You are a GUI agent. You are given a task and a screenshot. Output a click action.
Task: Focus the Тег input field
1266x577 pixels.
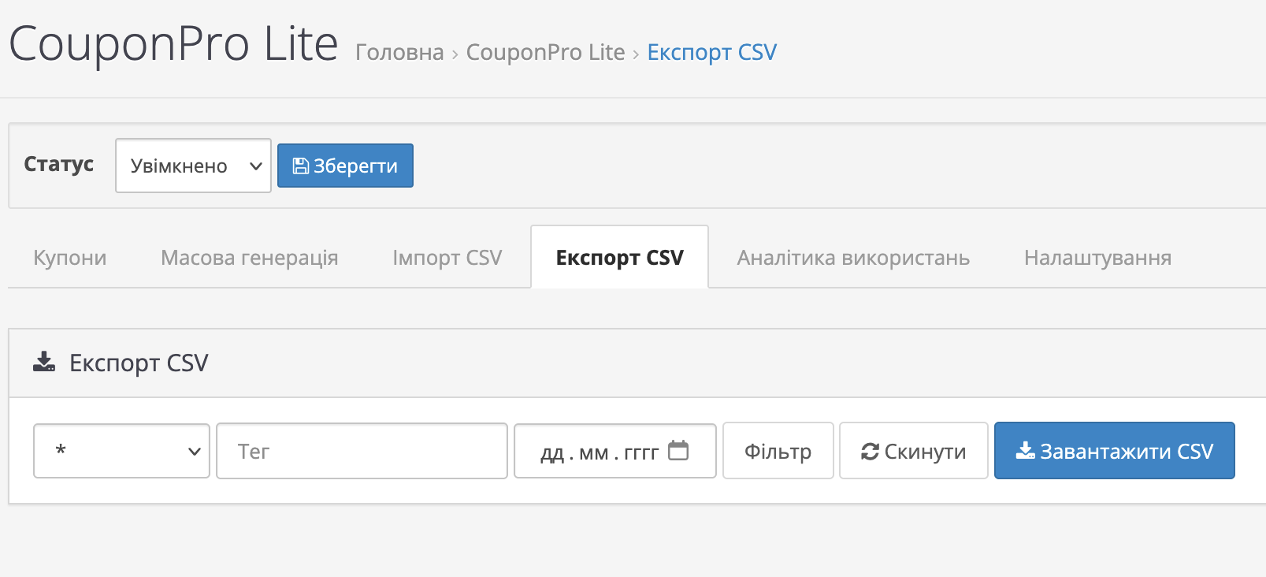coord(362,451)
